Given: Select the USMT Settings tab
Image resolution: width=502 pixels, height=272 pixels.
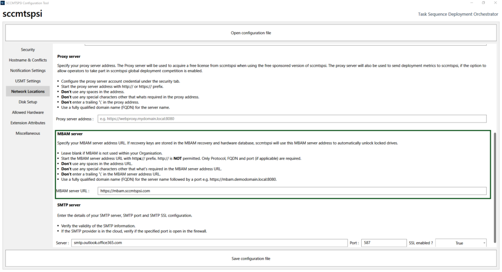Looking at the screenshot, I should tap(28, 81).
